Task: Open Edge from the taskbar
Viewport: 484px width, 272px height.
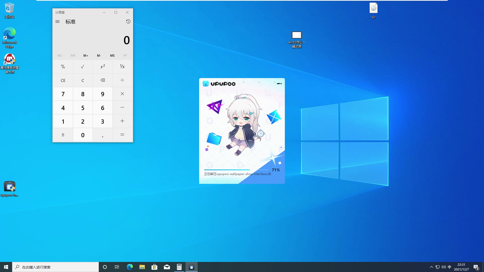Action: click(130, 267)
